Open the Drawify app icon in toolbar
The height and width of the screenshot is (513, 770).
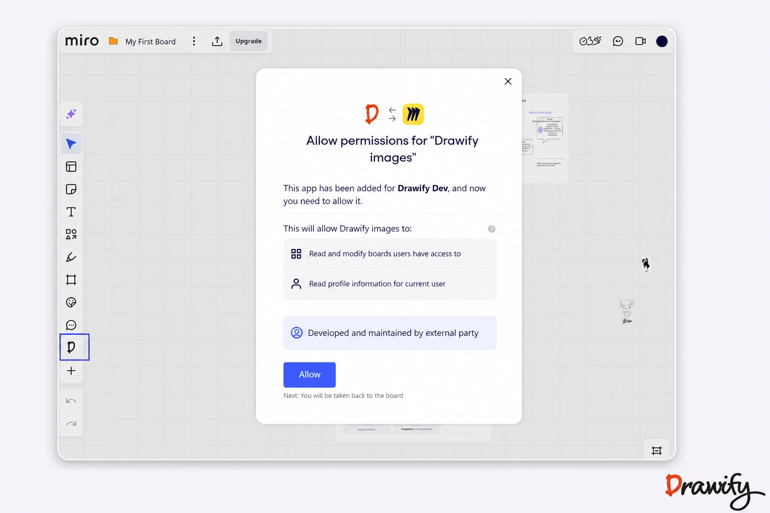tap(71, 347)
